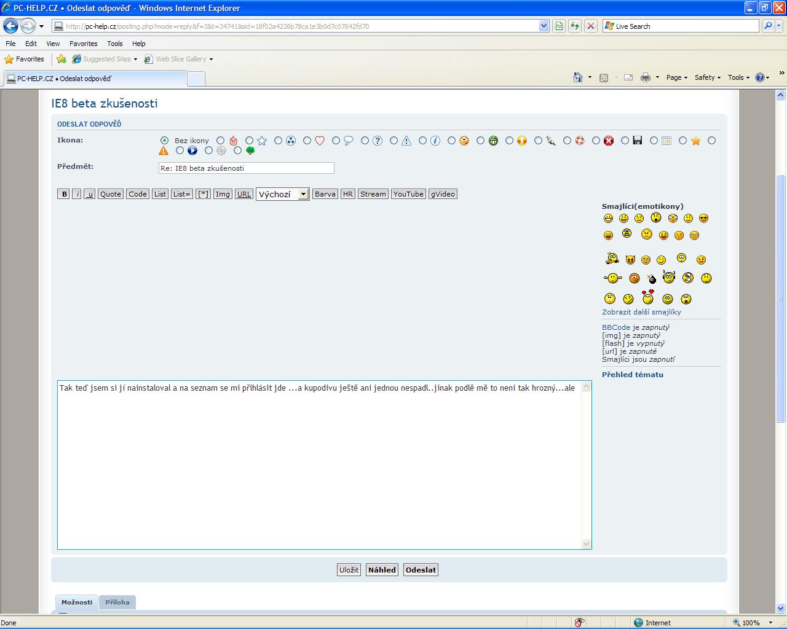The image size is (787, 629).
Task: Open the Favorites menu in menu bar
Action: tap(83, 44)
